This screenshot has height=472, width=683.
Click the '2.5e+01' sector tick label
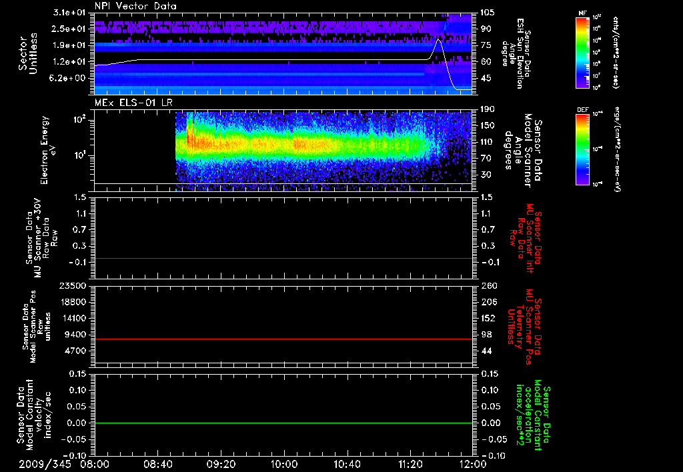point(69,29)
